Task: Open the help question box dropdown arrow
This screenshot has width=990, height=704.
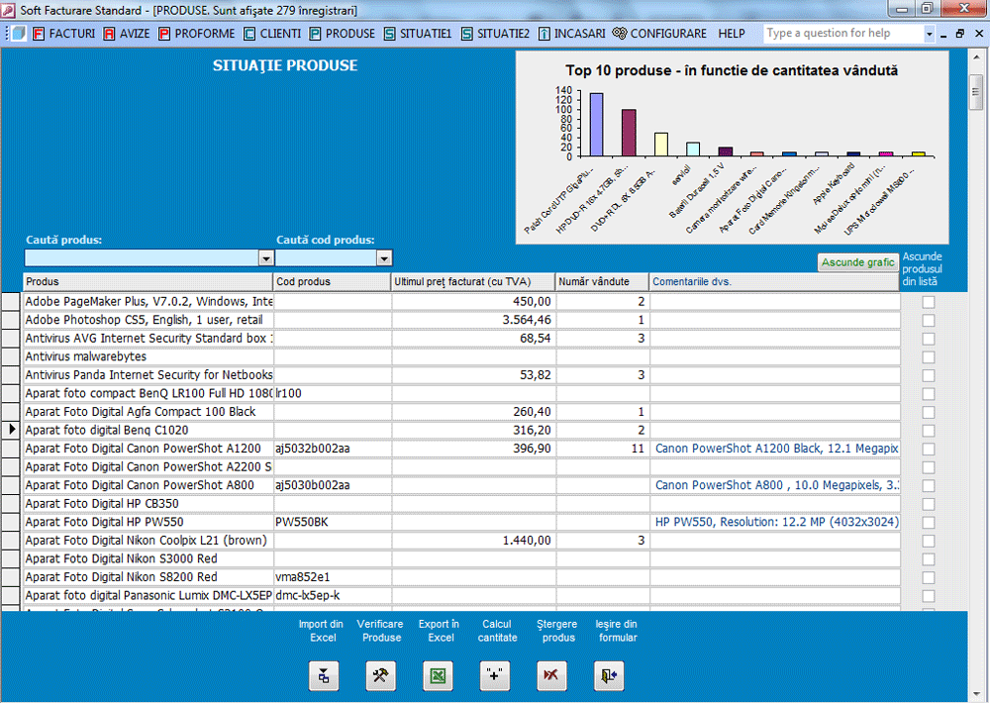Action: click(929, 34)
